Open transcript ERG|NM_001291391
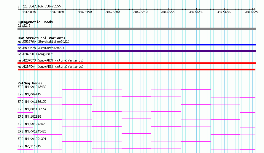This screenshot has height=153, width=264. click(x=32, y=139)
